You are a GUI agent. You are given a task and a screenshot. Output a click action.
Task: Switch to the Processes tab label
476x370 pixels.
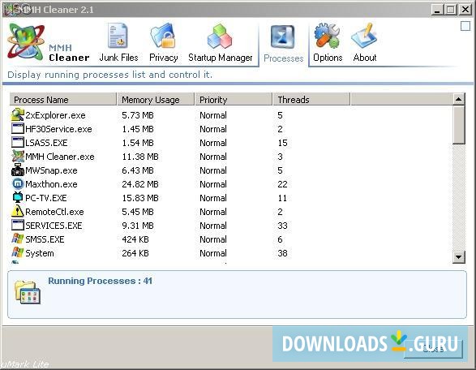click(284, 58)
